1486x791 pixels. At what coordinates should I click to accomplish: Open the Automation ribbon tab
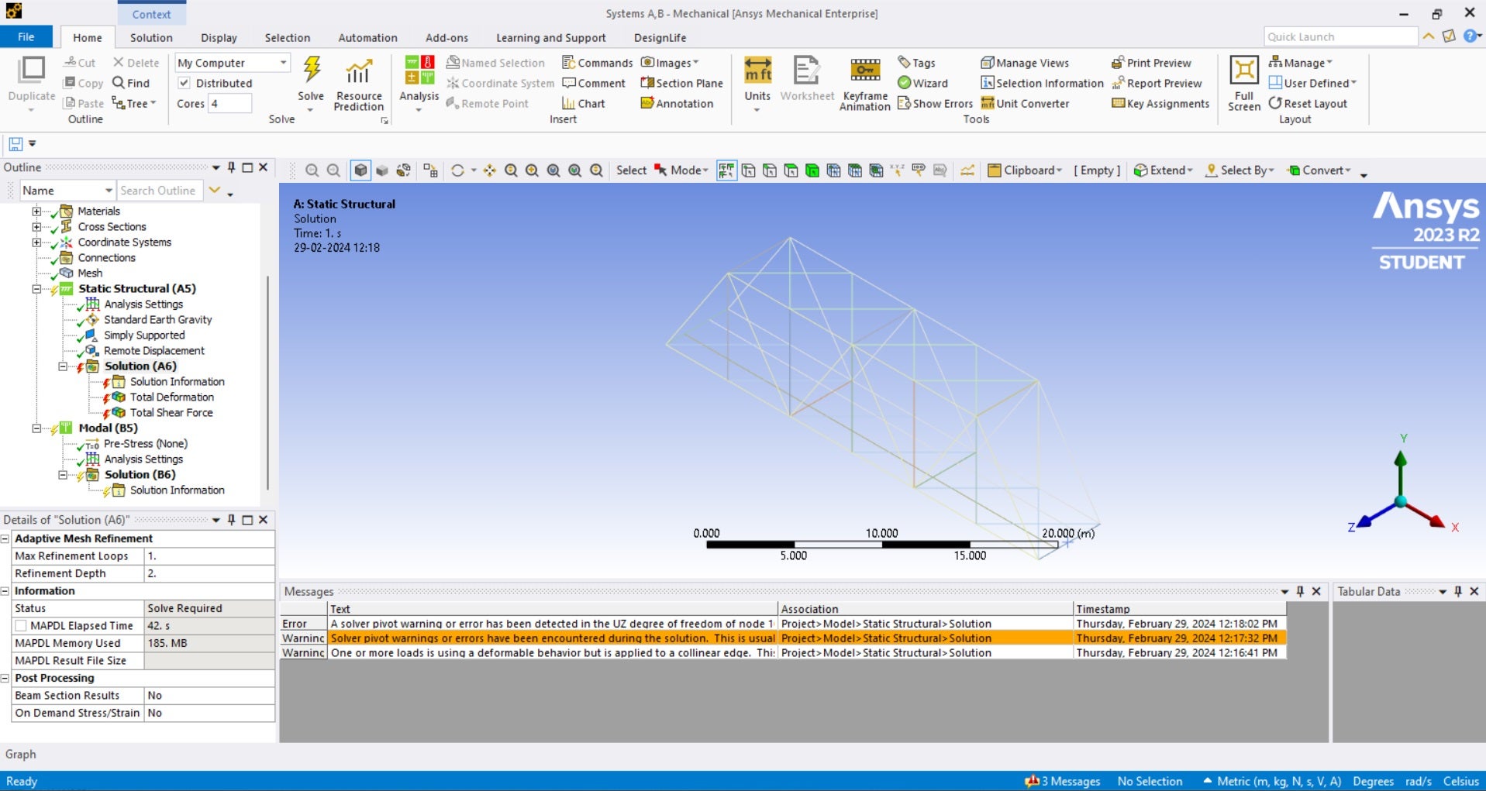coord(367,37)
